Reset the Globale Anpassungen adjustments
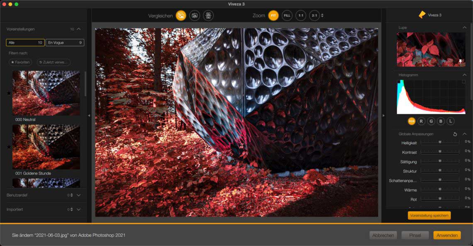Screen dimensions: 473x246 (x=455, y=134)
